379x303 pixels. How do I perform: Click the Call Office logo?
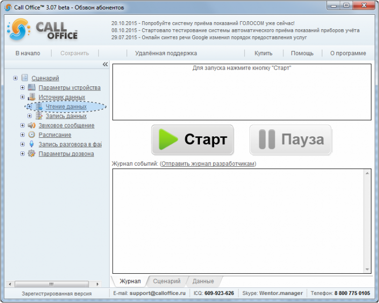[x=43, y=30]
